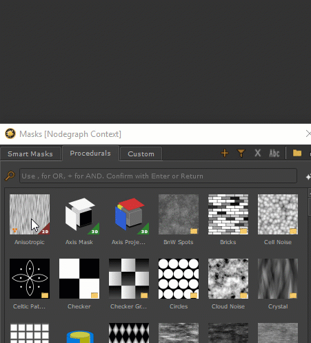
Task: Choose the Axis Mask 3D procedural
Action: coord(79,214)
